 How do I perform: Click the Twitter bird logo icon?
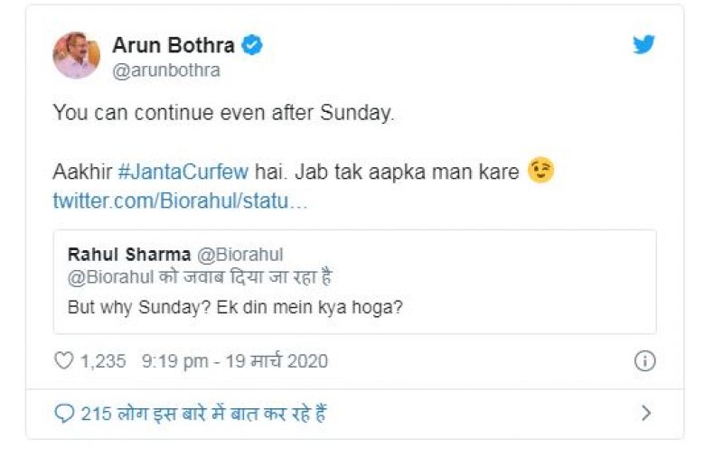click(x=643, y=45)
